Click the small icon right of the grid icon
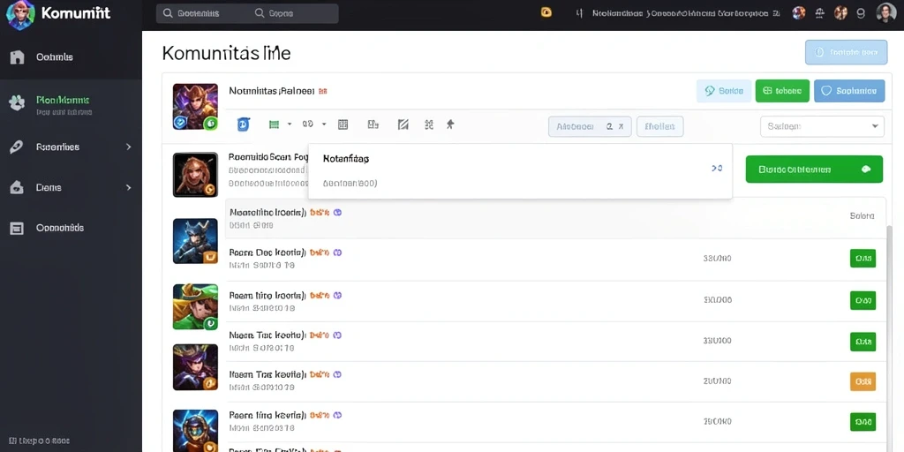The height and width of the screenshot is (452, 904). (373, 124)
